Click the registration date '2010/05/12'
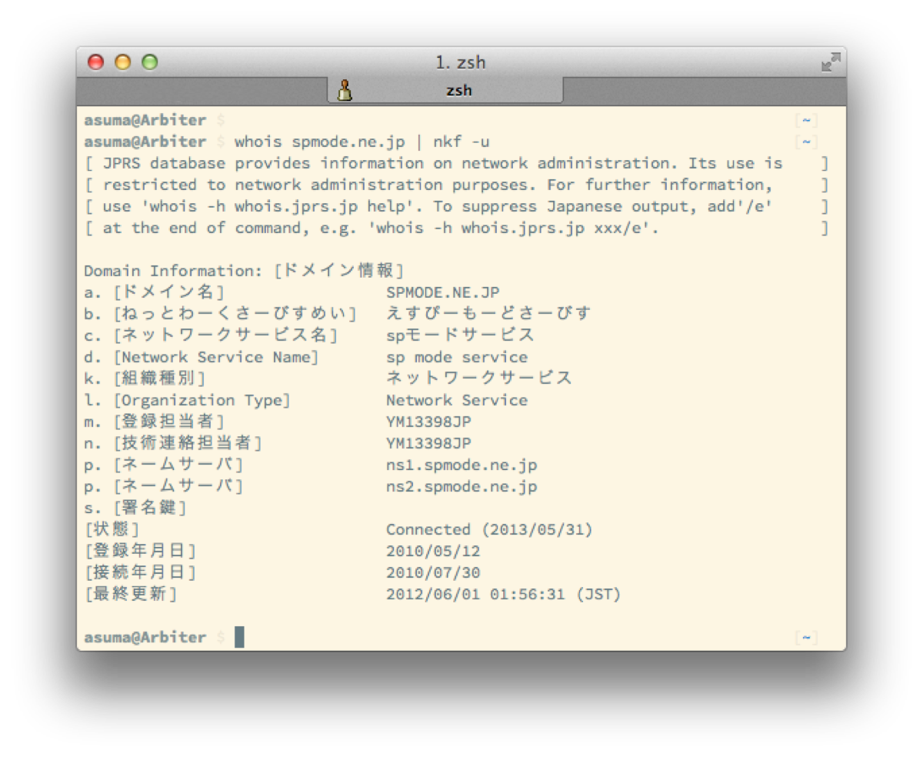The height and width of the screenshot is (757, 923). point(433,552)
